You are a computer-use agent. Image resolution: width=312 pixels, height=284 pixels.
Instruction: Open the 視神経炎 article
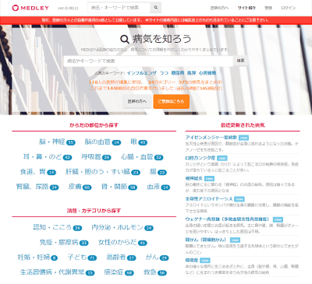(x=193, y=178)
